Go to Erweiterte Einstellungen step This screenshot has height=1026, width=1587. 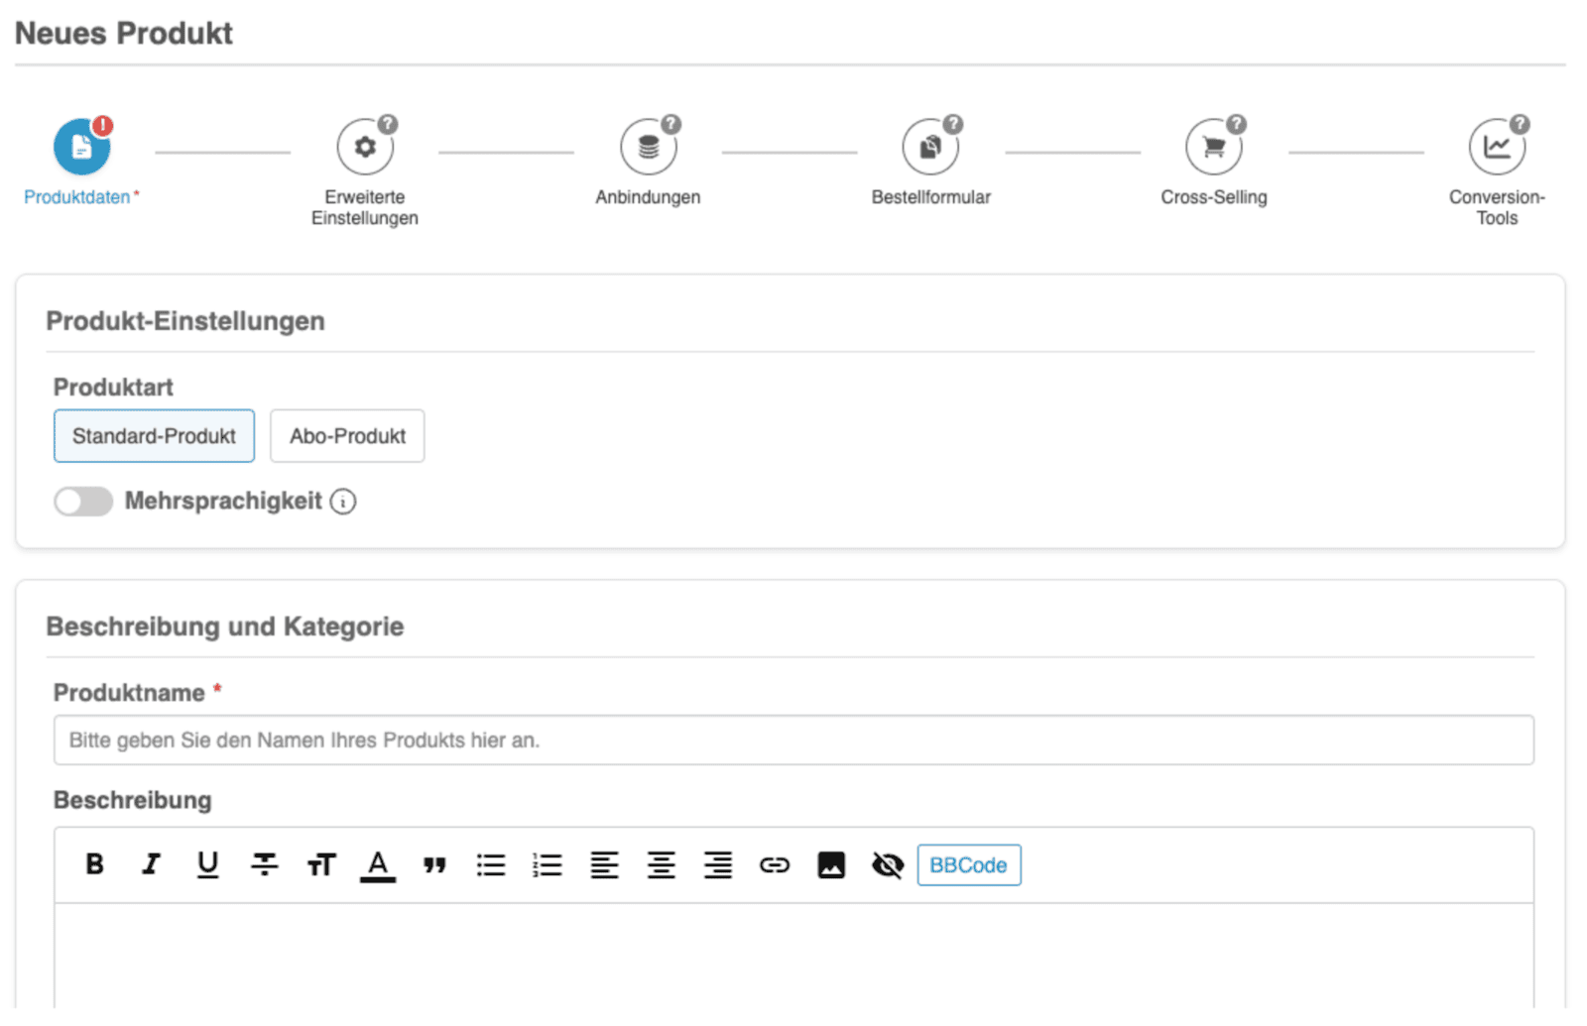(365, 148)
